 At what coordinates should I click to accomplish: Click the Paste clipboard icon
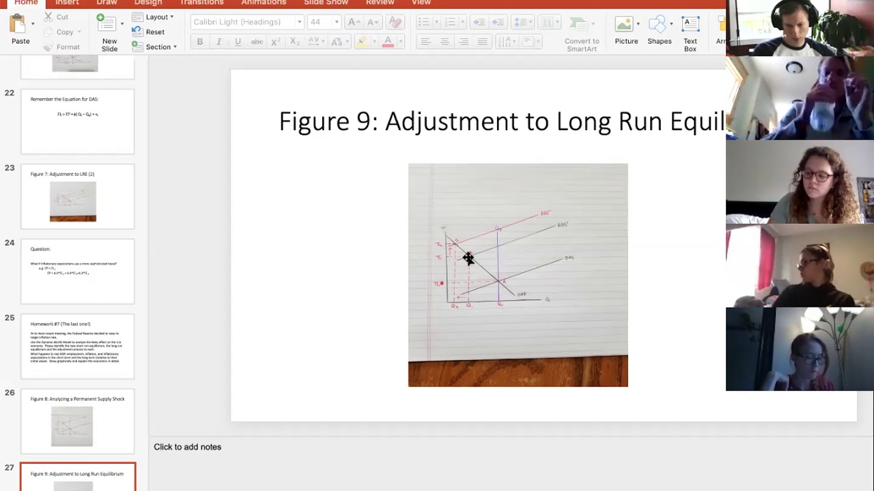click(x=17, y=25)
